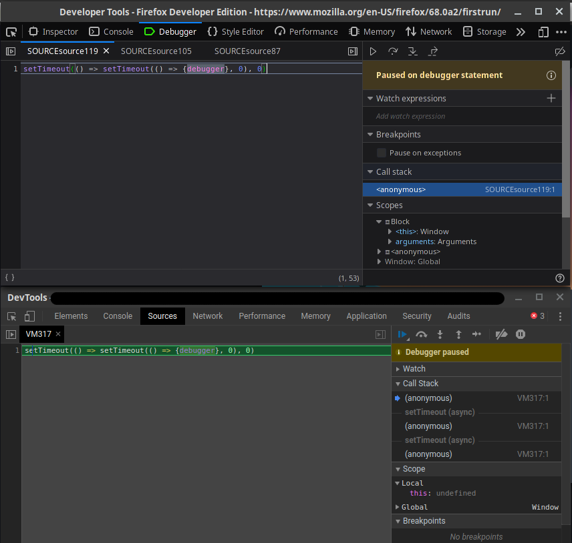
Task: Switch to Chrome Network tab
Action: (x=208, y=316)
